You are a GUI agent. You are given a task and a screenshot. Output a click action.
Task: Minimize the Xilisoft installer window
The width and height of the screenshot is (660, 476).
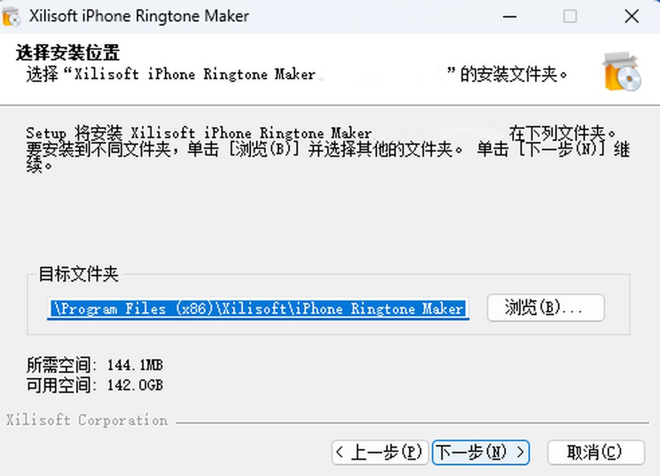pos(509,16)
